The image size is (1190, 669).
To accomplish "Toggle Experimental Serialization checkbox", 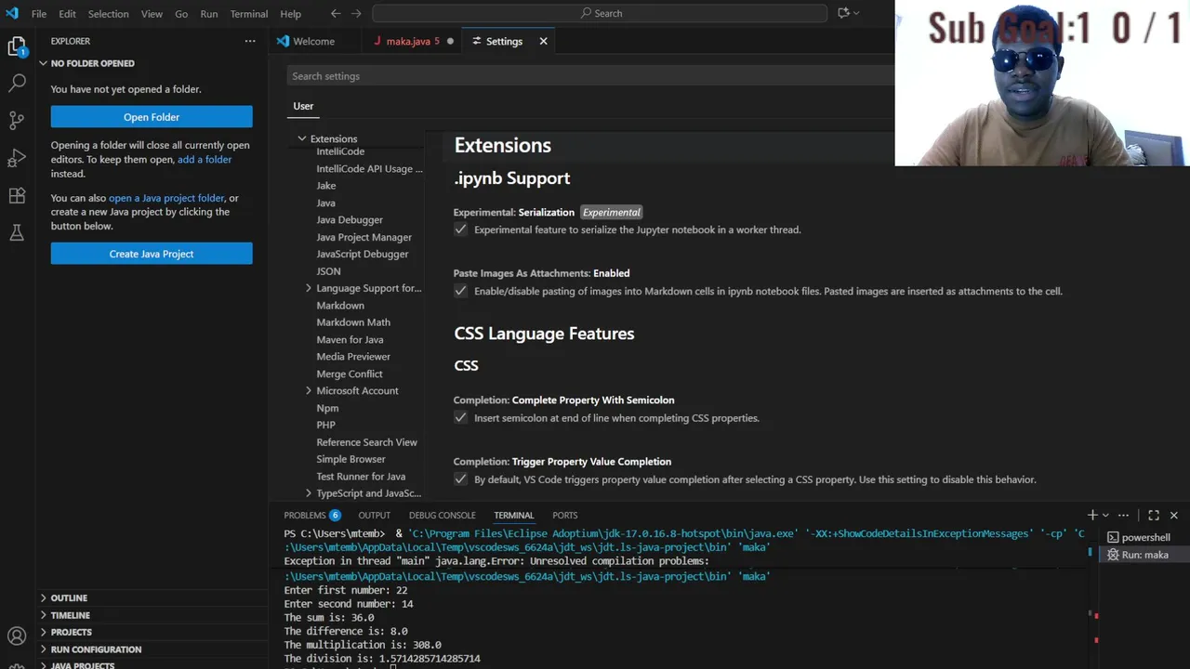I will [x=460, y=230].
